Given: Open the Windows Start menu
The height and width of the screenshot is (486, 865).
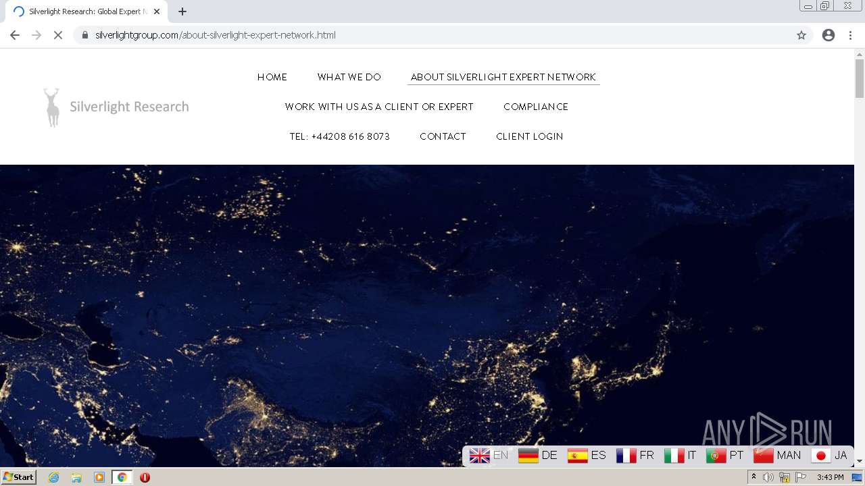Looking at the screenshot, I should point(18,477).
